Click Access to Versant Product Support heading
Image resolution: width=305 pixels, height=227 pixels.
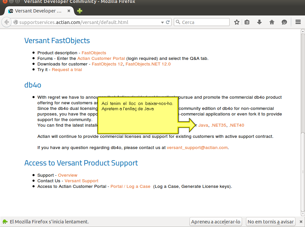click(81, 163)
